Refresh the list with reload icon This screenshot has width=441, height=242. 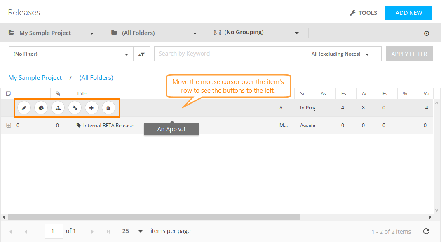pyautogui.click(x=426, y=231)
